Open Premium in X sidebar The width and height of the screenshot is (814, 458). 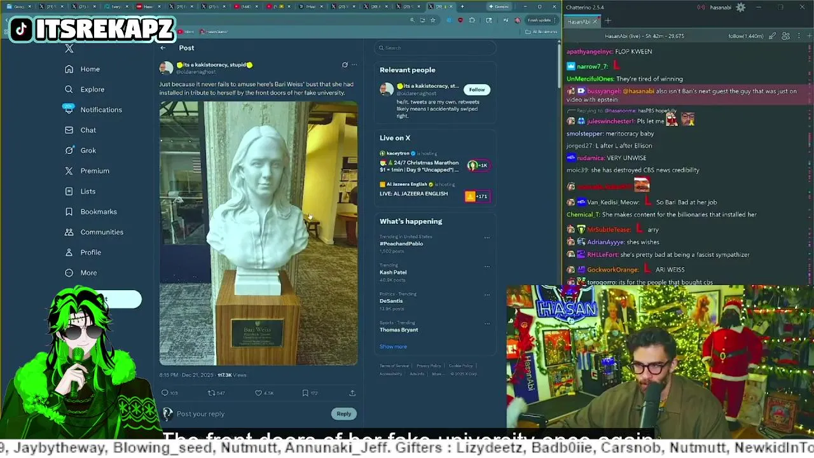pyautogui.click(x=87, y=170)
